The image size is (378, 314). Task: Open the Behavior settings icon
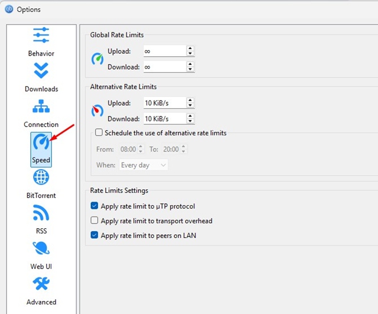click(41, 35)
